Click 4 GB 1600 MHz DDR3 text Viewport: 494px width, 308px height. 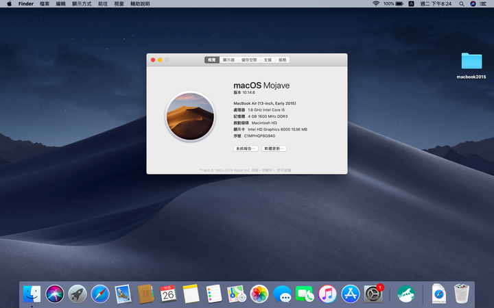coord(268,116)
